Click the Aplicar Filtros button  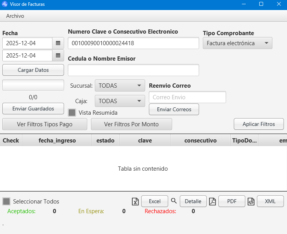click(258, 124)
